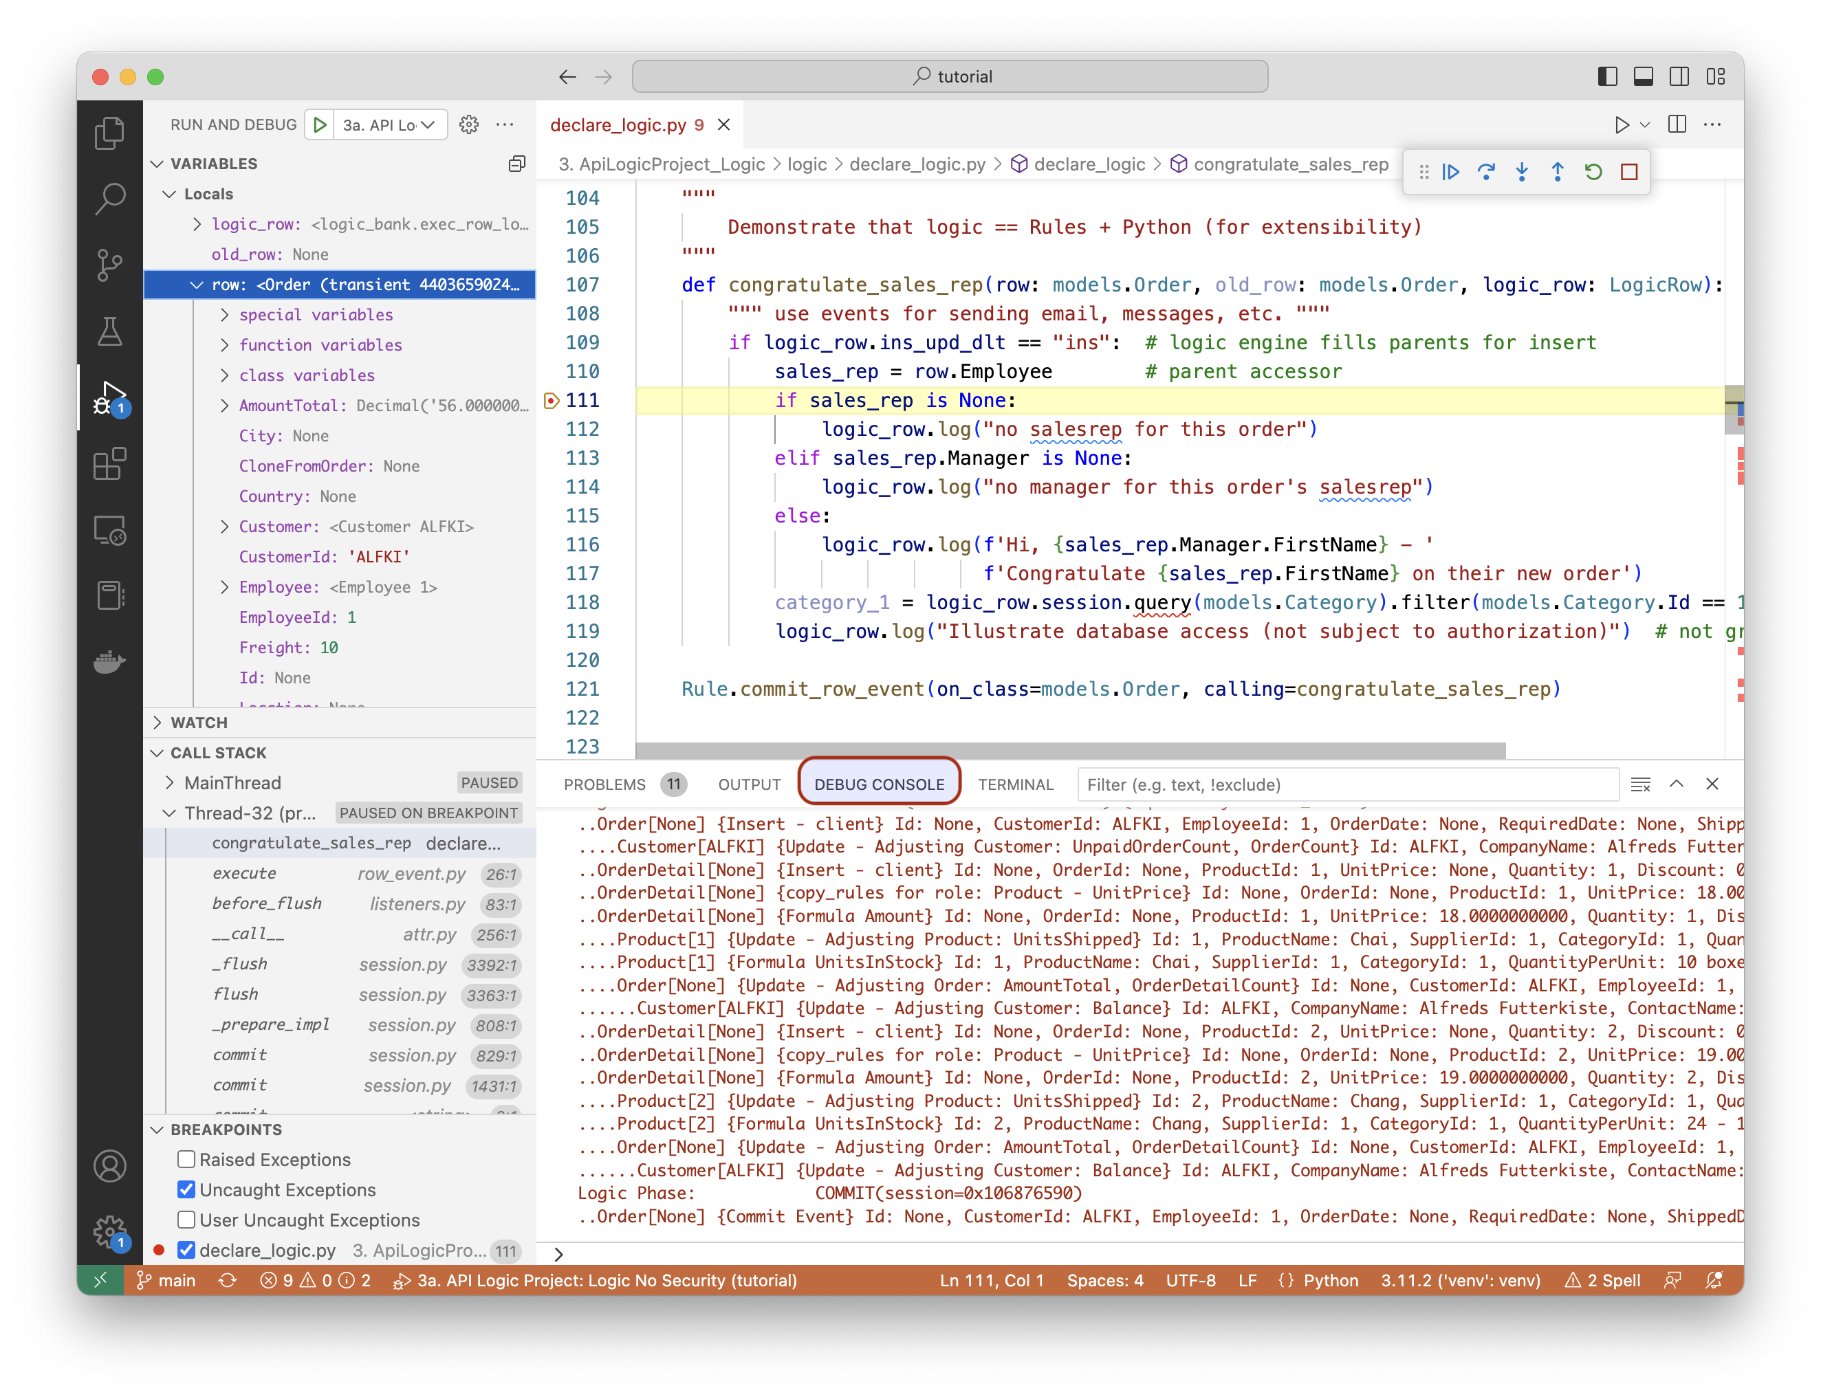Disable the Uncaught Exceptions breakpoint
This screenshot has width=1821, height=1397.
186,1190
